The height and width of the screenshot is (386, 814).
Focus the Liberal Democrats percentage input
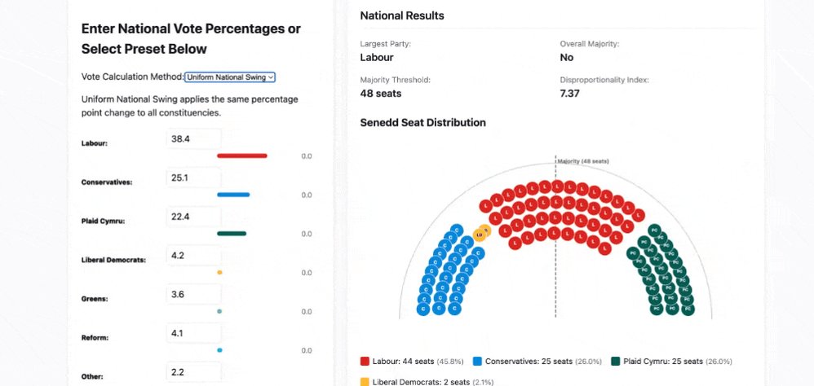coord(194,256)
